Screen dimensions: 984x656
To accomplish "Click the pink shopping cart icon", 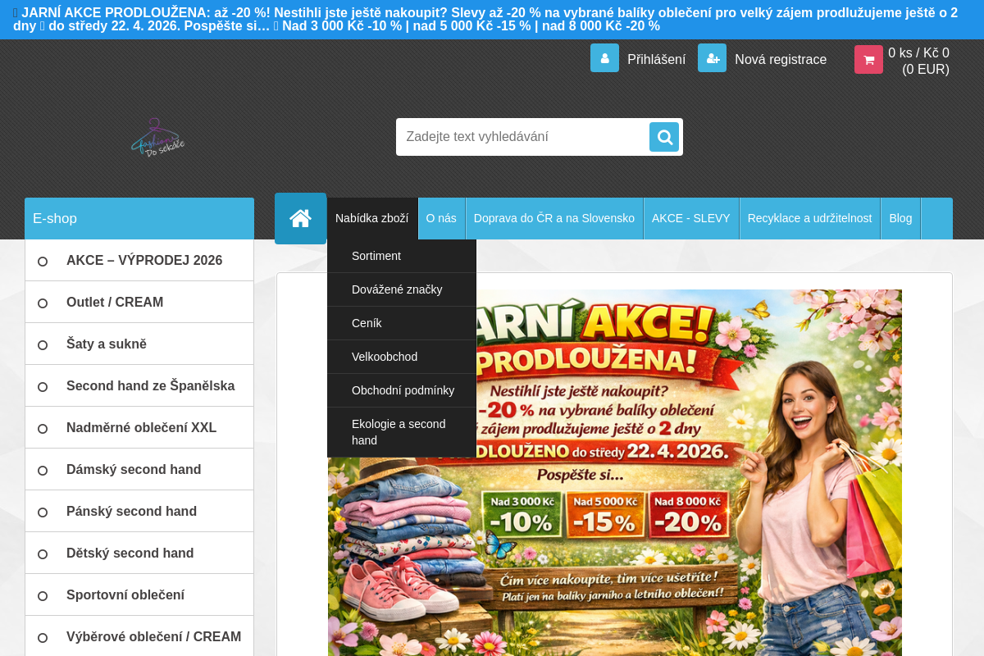I will coord(868,59).
